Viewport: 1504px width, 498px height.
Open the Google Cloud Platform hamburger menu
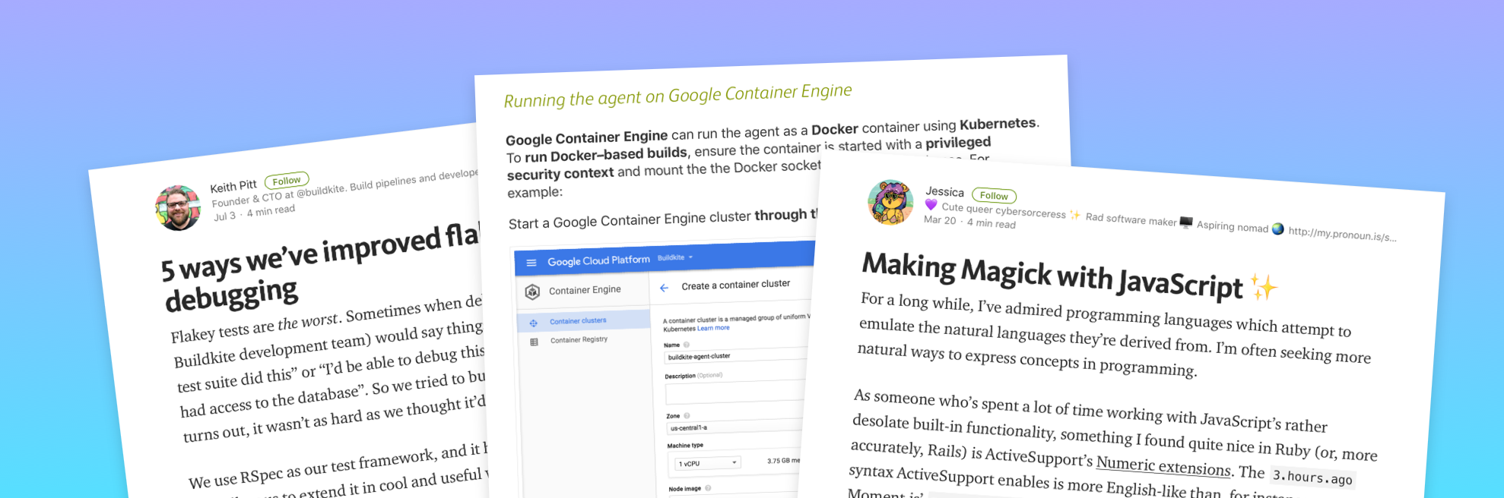pyautogui.click(x=531, y=263)
